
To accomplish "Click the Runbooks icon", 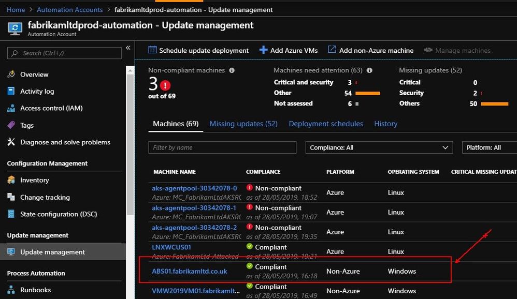I will coord(11,290).
